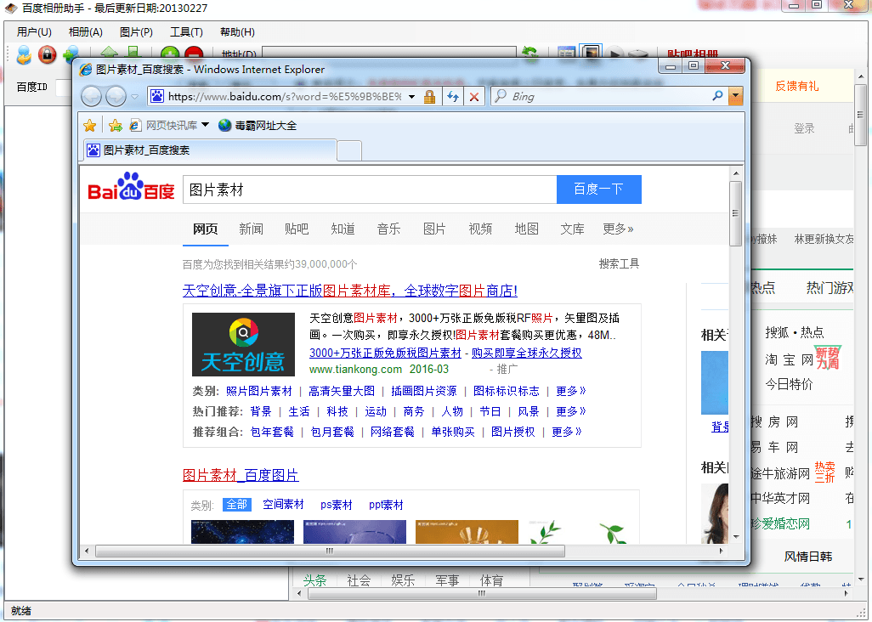Image resolution: width=872 pixels, height=622 pixels.
Task: Open Favorites with the yellow star icon
Action: tap(89, 126)
